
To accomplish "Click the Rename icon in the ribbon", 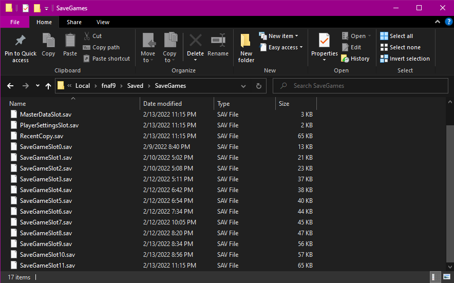I will point(218,41).
